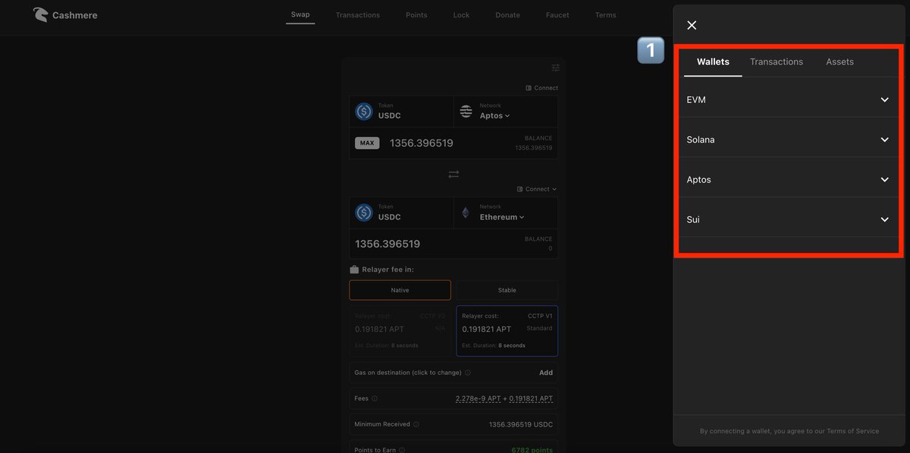Switch to Transactions tab in side panel
This screenshot has height=453, width=910.
click(x=777, y=62)
